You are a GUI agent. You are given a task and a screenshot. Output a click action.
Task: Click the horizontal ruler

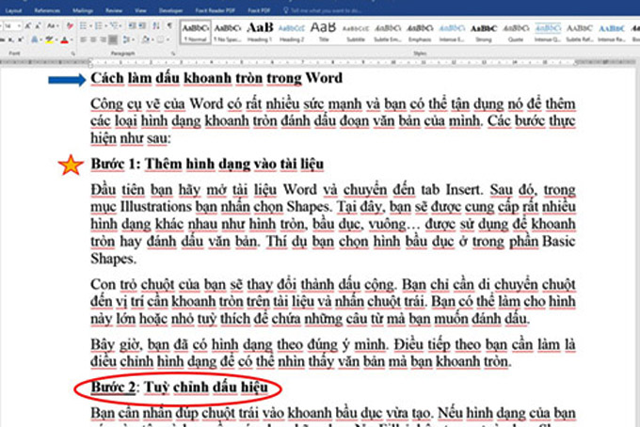[x=320, y=62]
